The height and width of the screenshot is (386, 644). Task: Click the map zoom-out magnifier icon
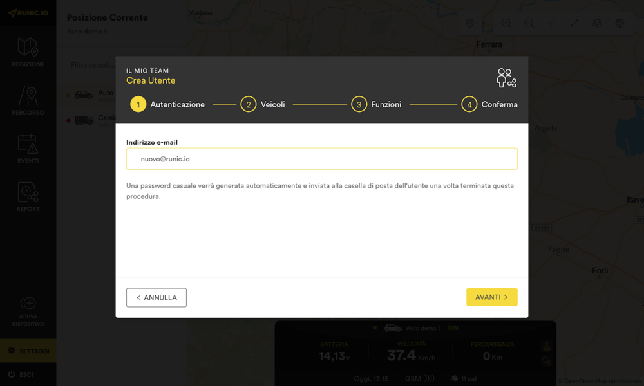(529, 23)
